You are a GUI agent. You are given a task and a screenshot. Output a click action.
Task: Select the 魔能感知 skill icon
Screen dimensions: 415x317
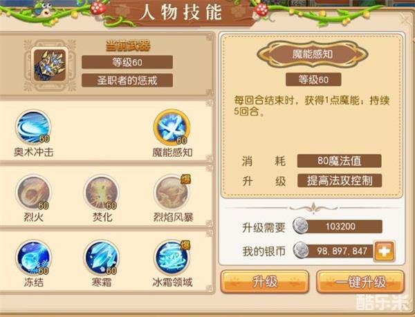pos(172,127)
